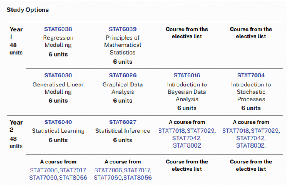This screenshot has width=287, height=185.
Task: Open STAT6027 Statistical Inference course link
Action: (x=123, y=122)
